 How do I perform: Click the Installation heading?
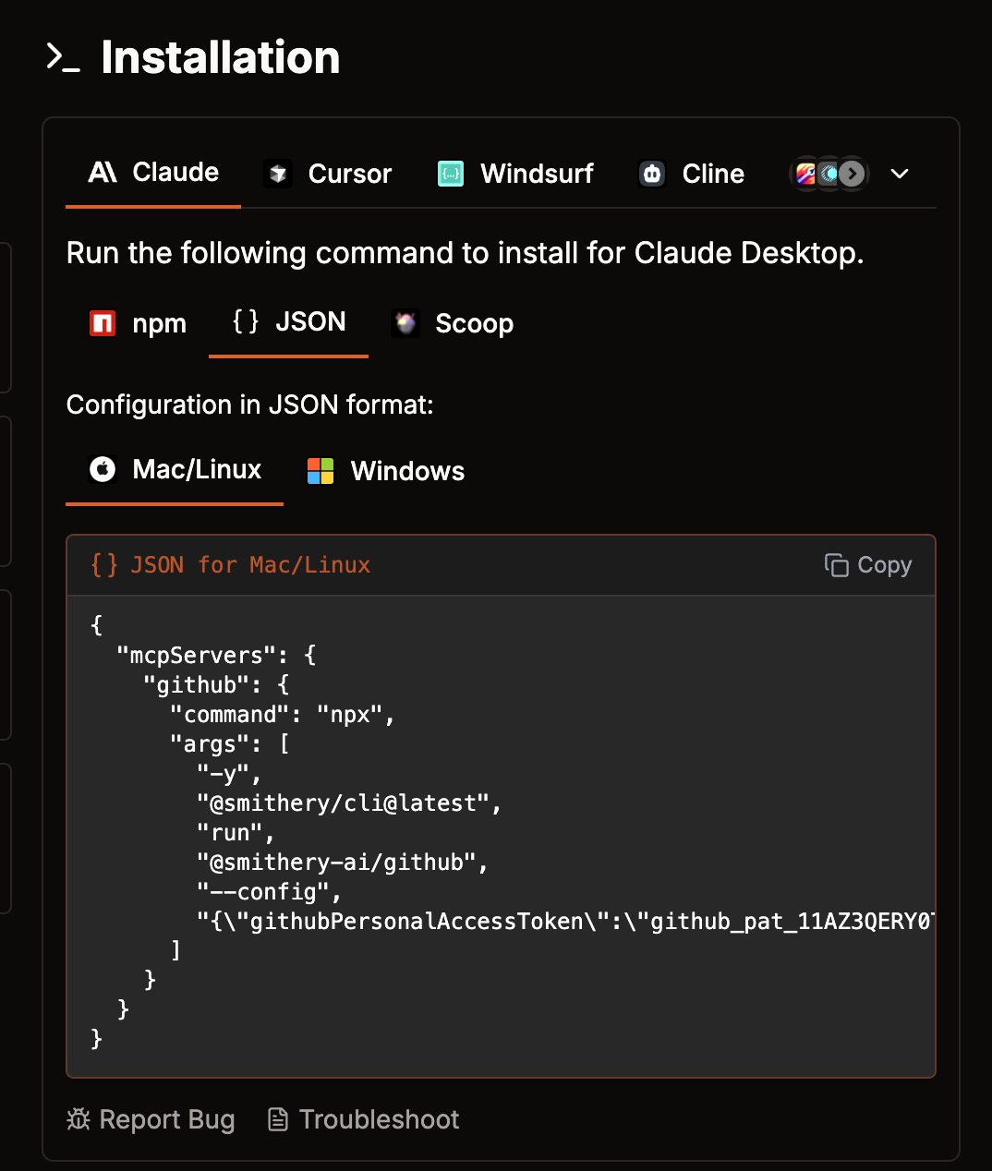click(221, 57)
